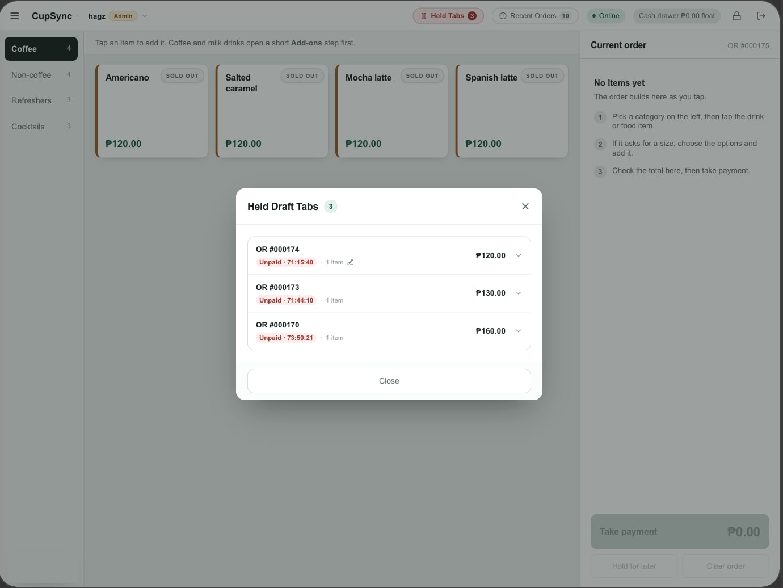Click the Cash drawer float pill

(x=677, y=16)
